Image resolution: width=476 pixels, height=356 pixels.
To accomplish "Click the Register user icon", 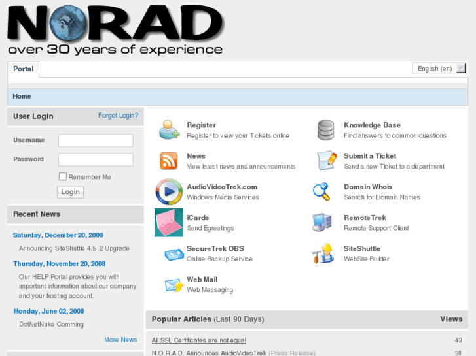I will 169,130.
